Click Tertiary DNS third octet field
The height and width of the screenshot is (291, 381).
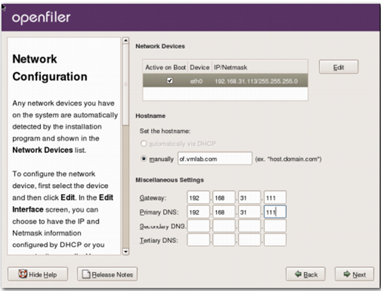[x=249, y=240]
